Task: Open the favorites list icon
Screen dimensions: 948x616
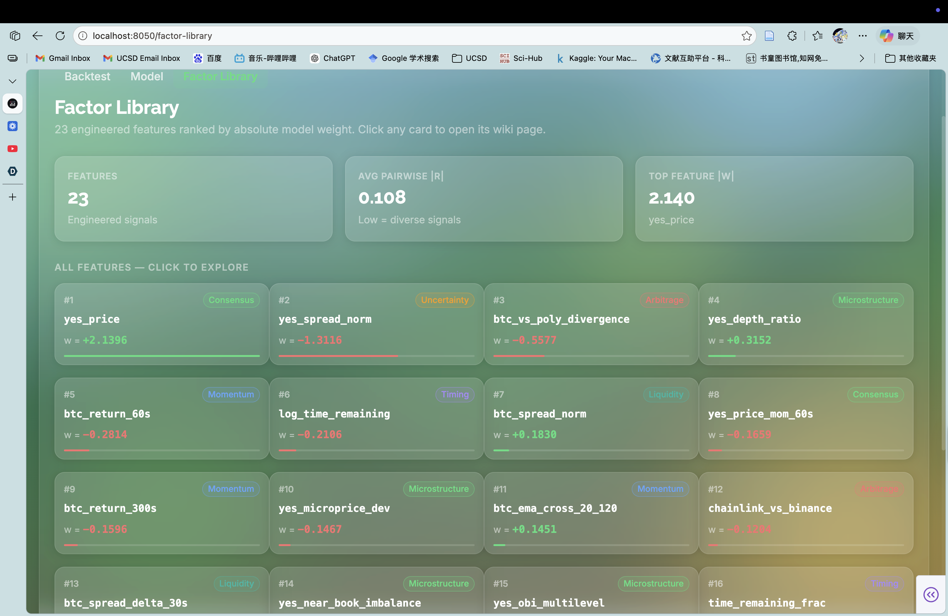Action: [x=817, y=36]
